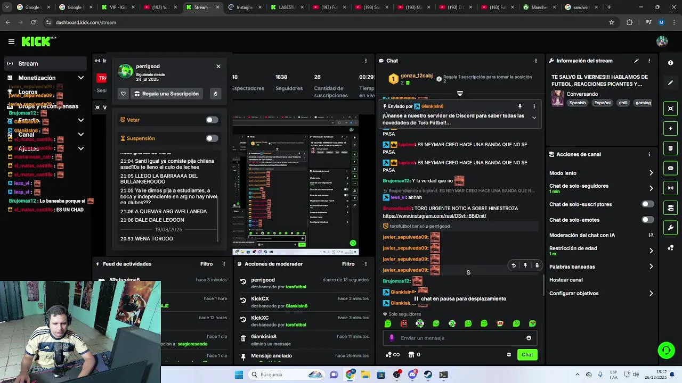Open Acciones de canal options menu

649,154
